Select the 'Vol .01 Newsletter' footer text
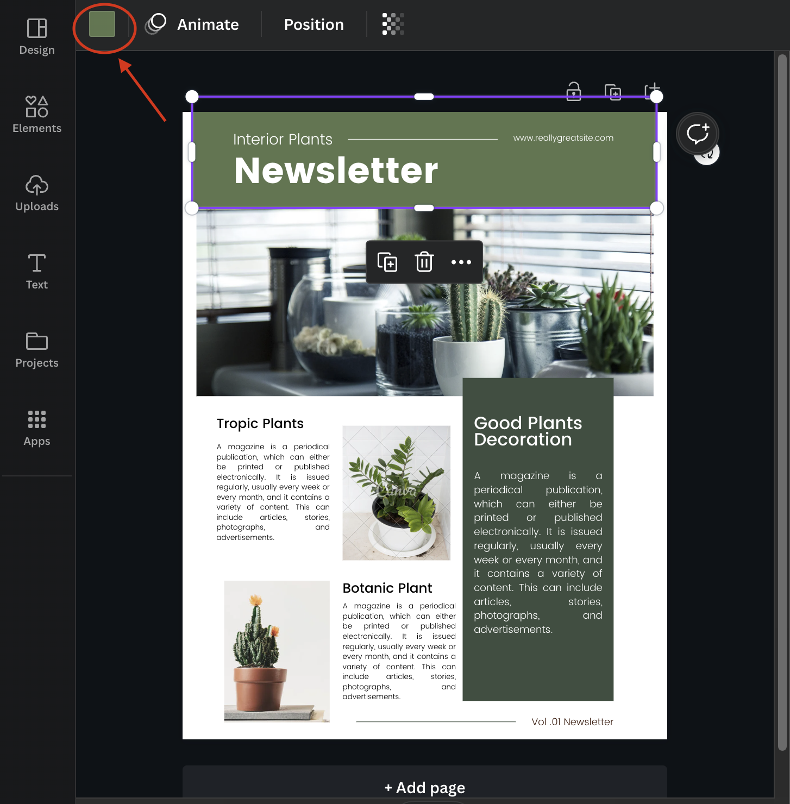 572,721
